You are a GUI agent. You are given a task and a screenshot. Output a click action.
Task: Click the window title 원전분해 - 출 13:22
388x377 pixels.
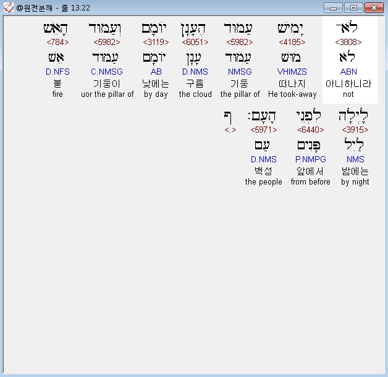tap(53, 8)
